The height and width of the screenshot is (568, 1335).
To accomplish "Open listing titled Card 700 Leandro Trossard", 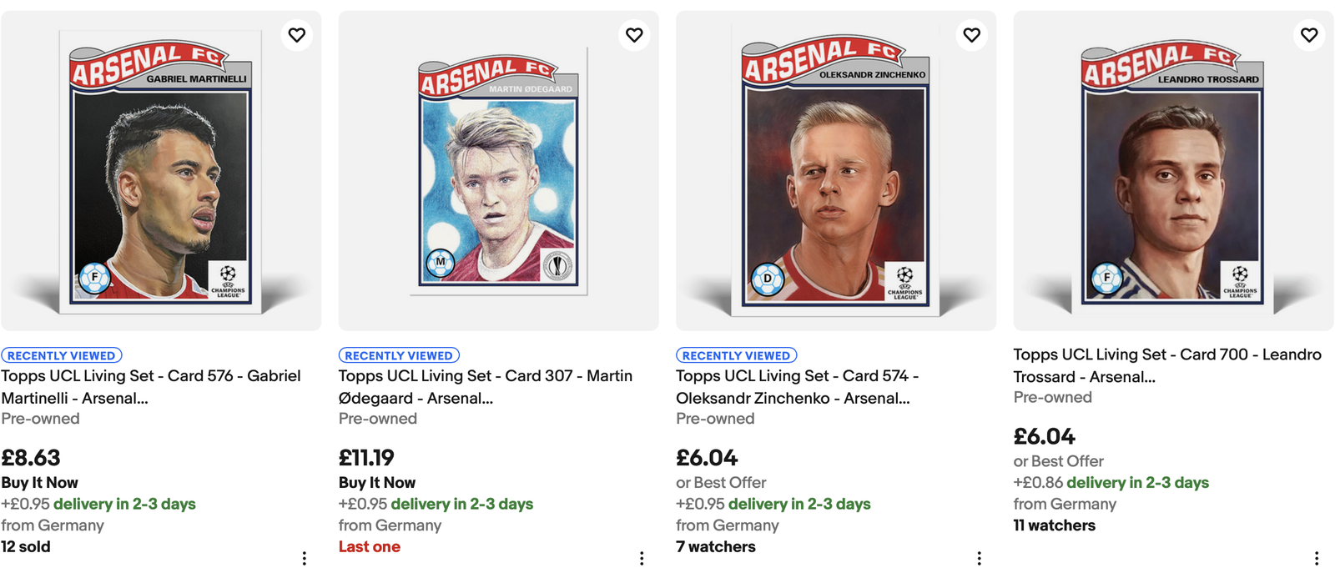I will pos(1167,365).
